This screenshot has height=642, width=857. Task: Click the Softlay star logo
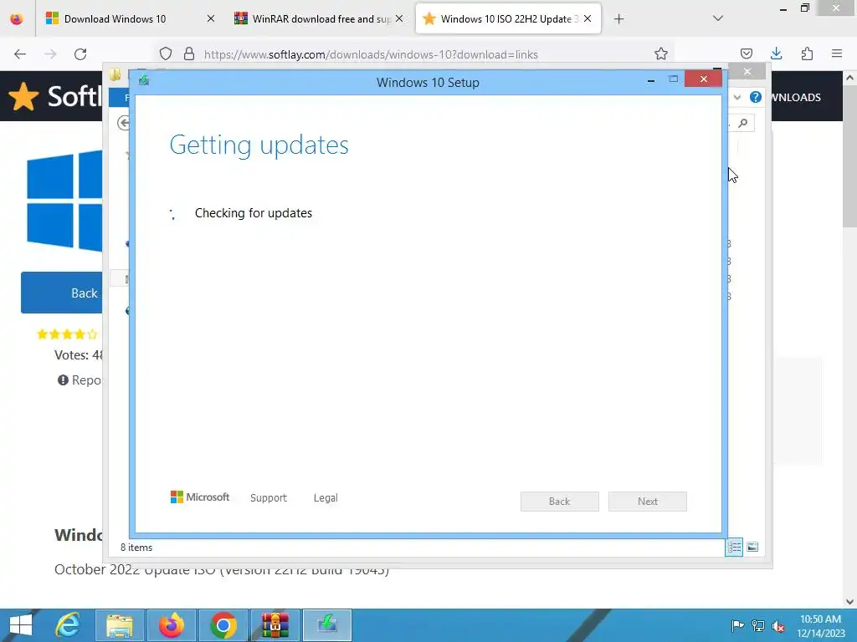coord(23,97)
